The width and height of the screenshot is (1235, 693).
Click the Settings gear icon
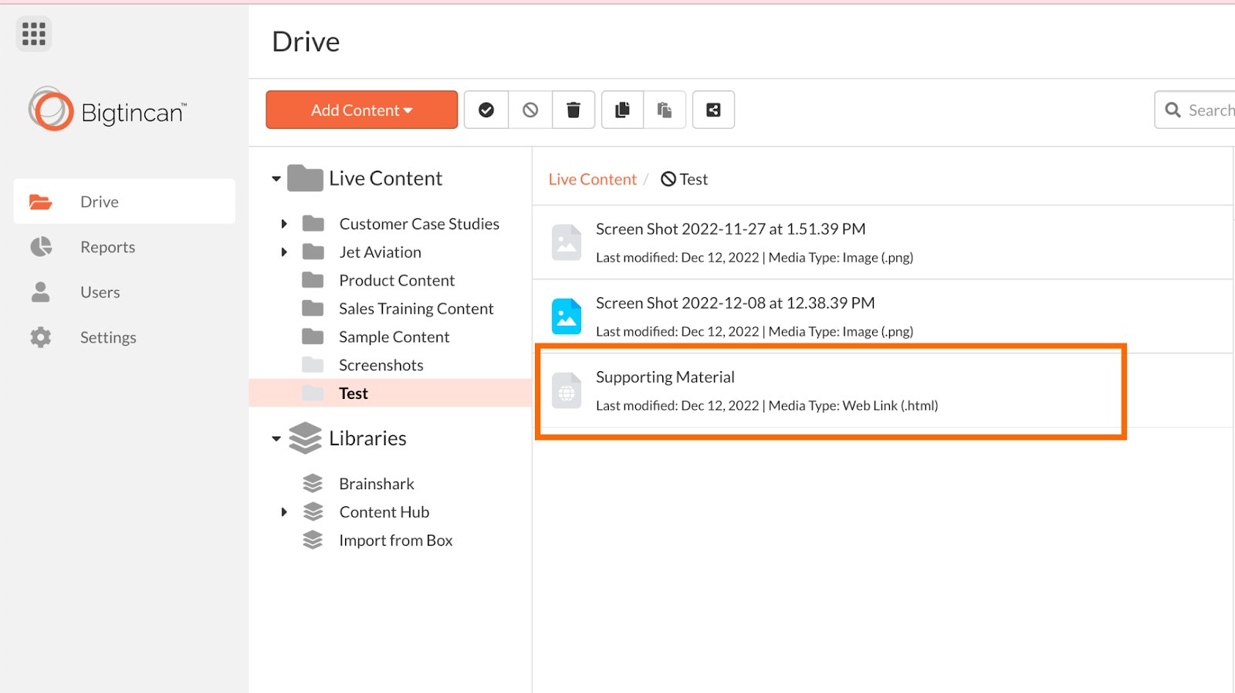click(x=41, y=337)
